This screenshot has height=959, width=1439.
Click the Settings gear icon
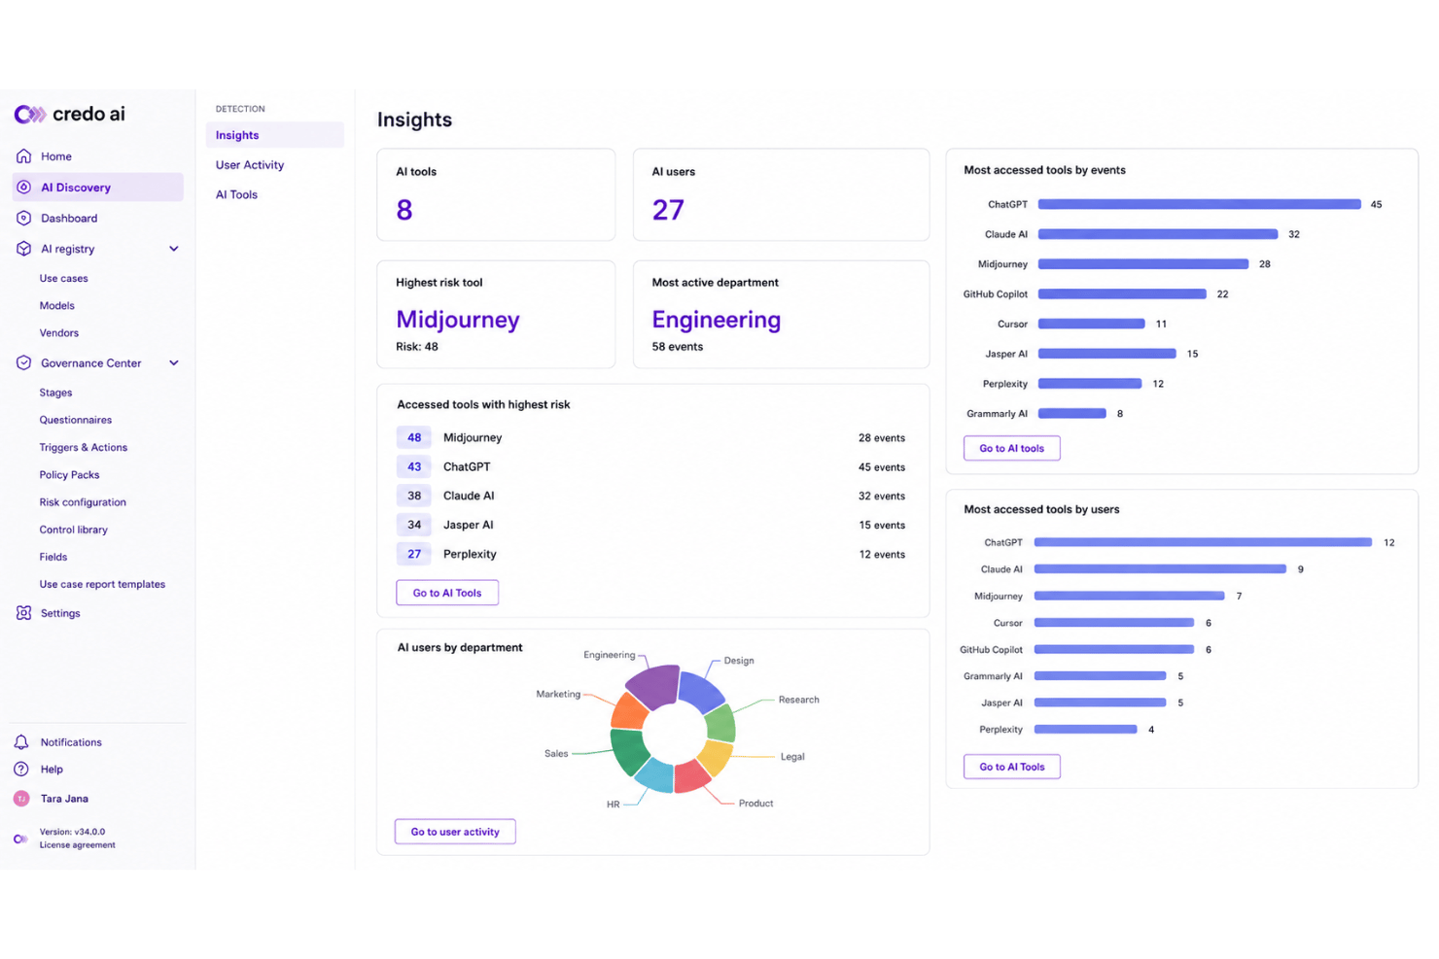(x=24, y=613)
